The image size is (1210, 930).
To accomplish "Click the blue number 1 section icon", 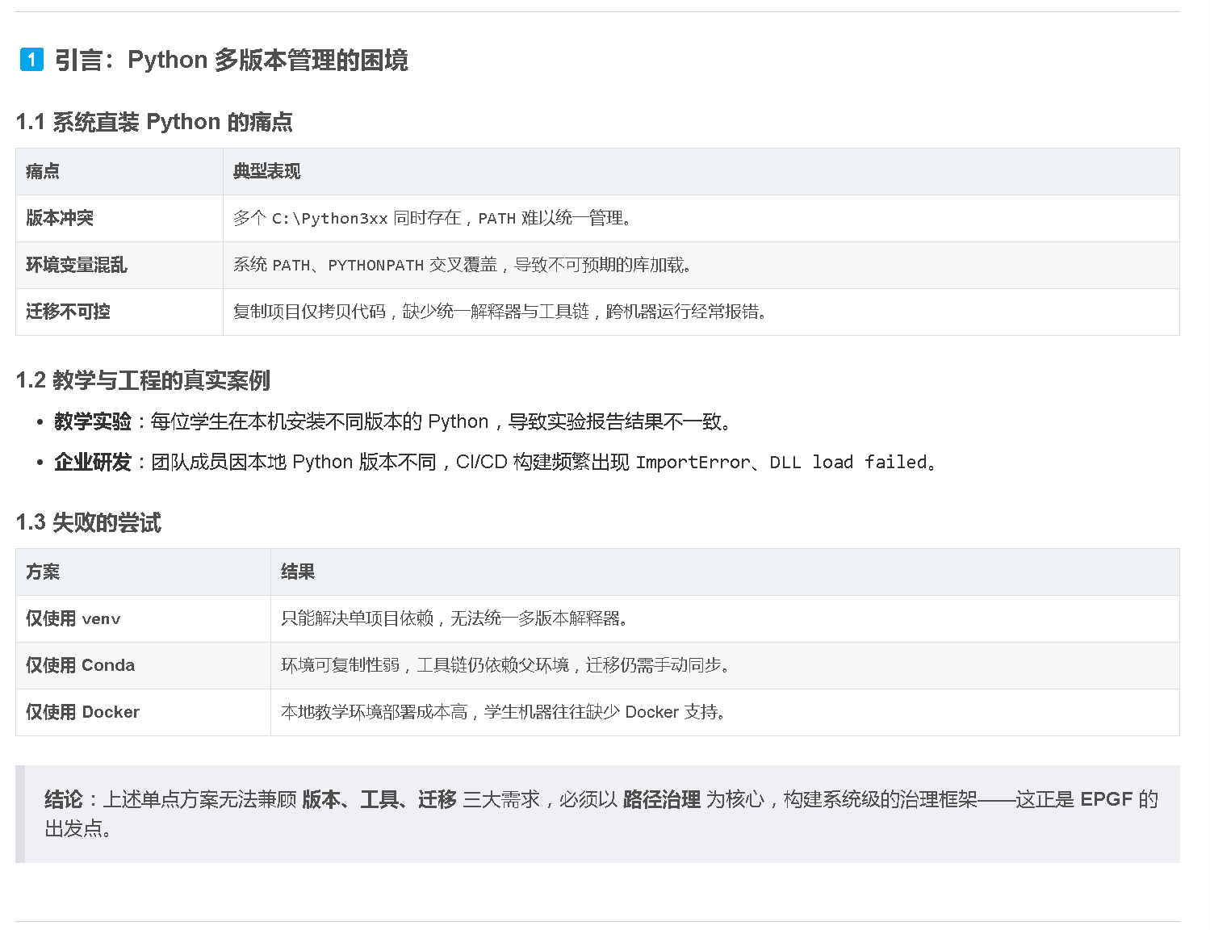I will click(31, 59).
